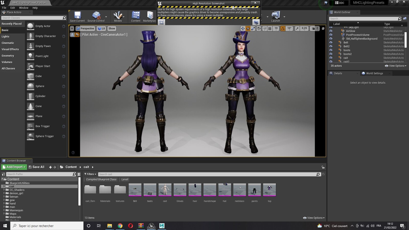Toggle visibility of Belt actor
Image resolution: width=409 pixels, height=230 pixels.
coord(331,42)
